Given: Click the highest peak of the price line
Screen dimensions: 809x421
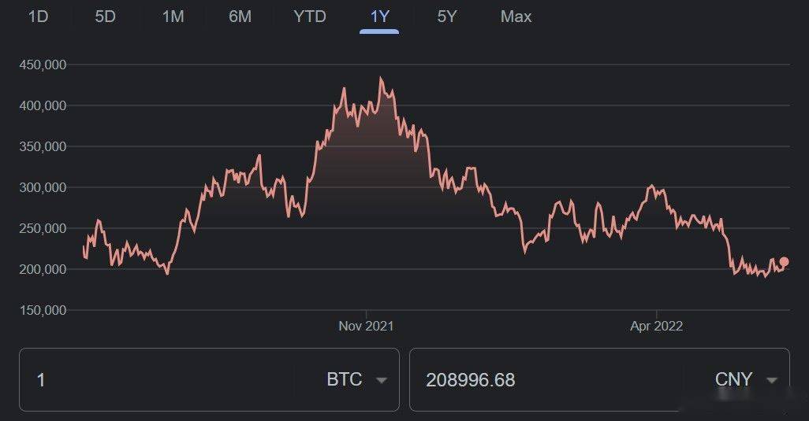Looking at the screenshot, I should pos(381,78).
